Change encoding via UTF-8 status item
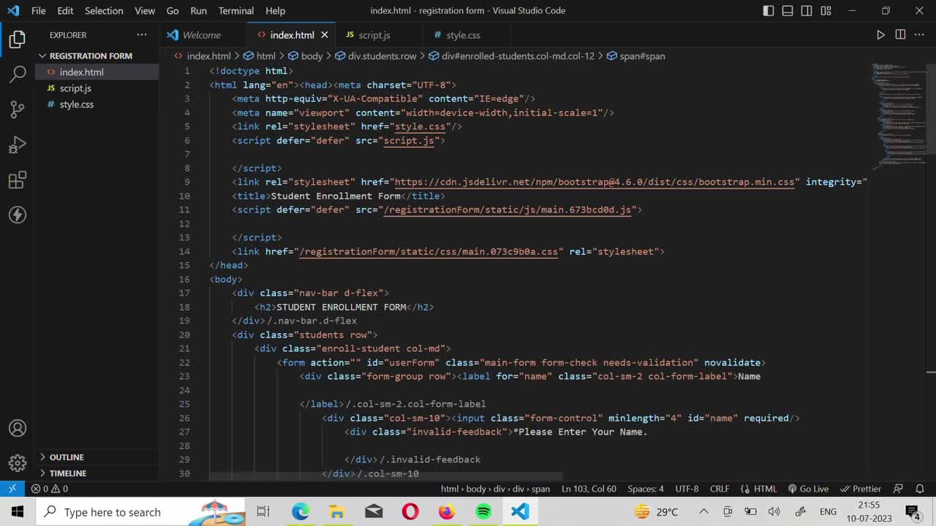Viewport: 936px width, 526px height. (687, 489)
